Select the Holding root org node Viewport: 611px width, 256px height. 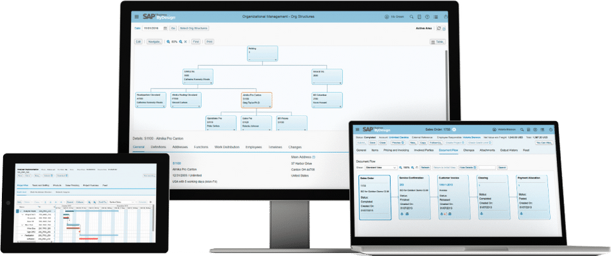click(262, 53)
